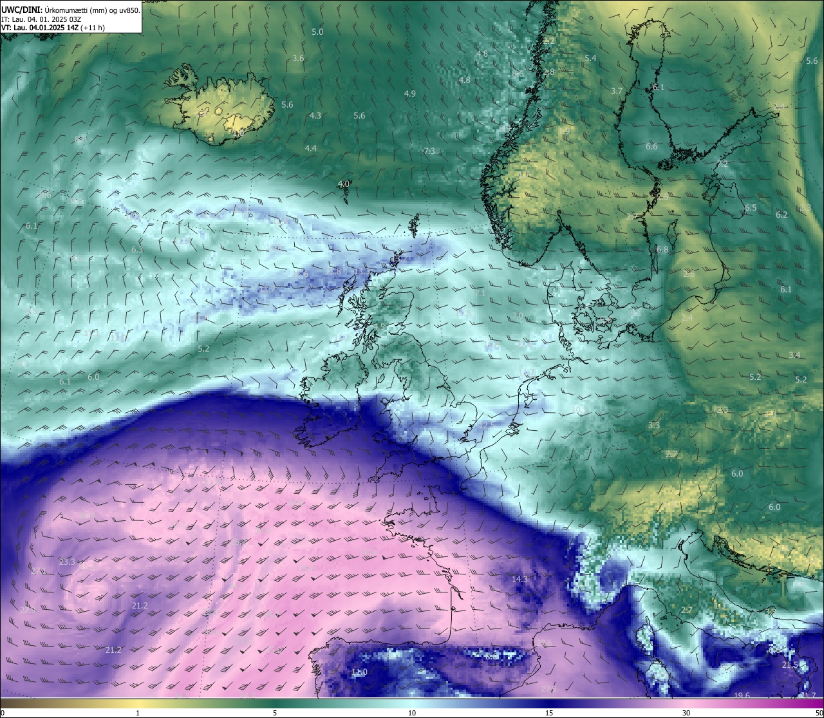Click the map value 4.0
The image size is (824, 718).
click(344, 184)
